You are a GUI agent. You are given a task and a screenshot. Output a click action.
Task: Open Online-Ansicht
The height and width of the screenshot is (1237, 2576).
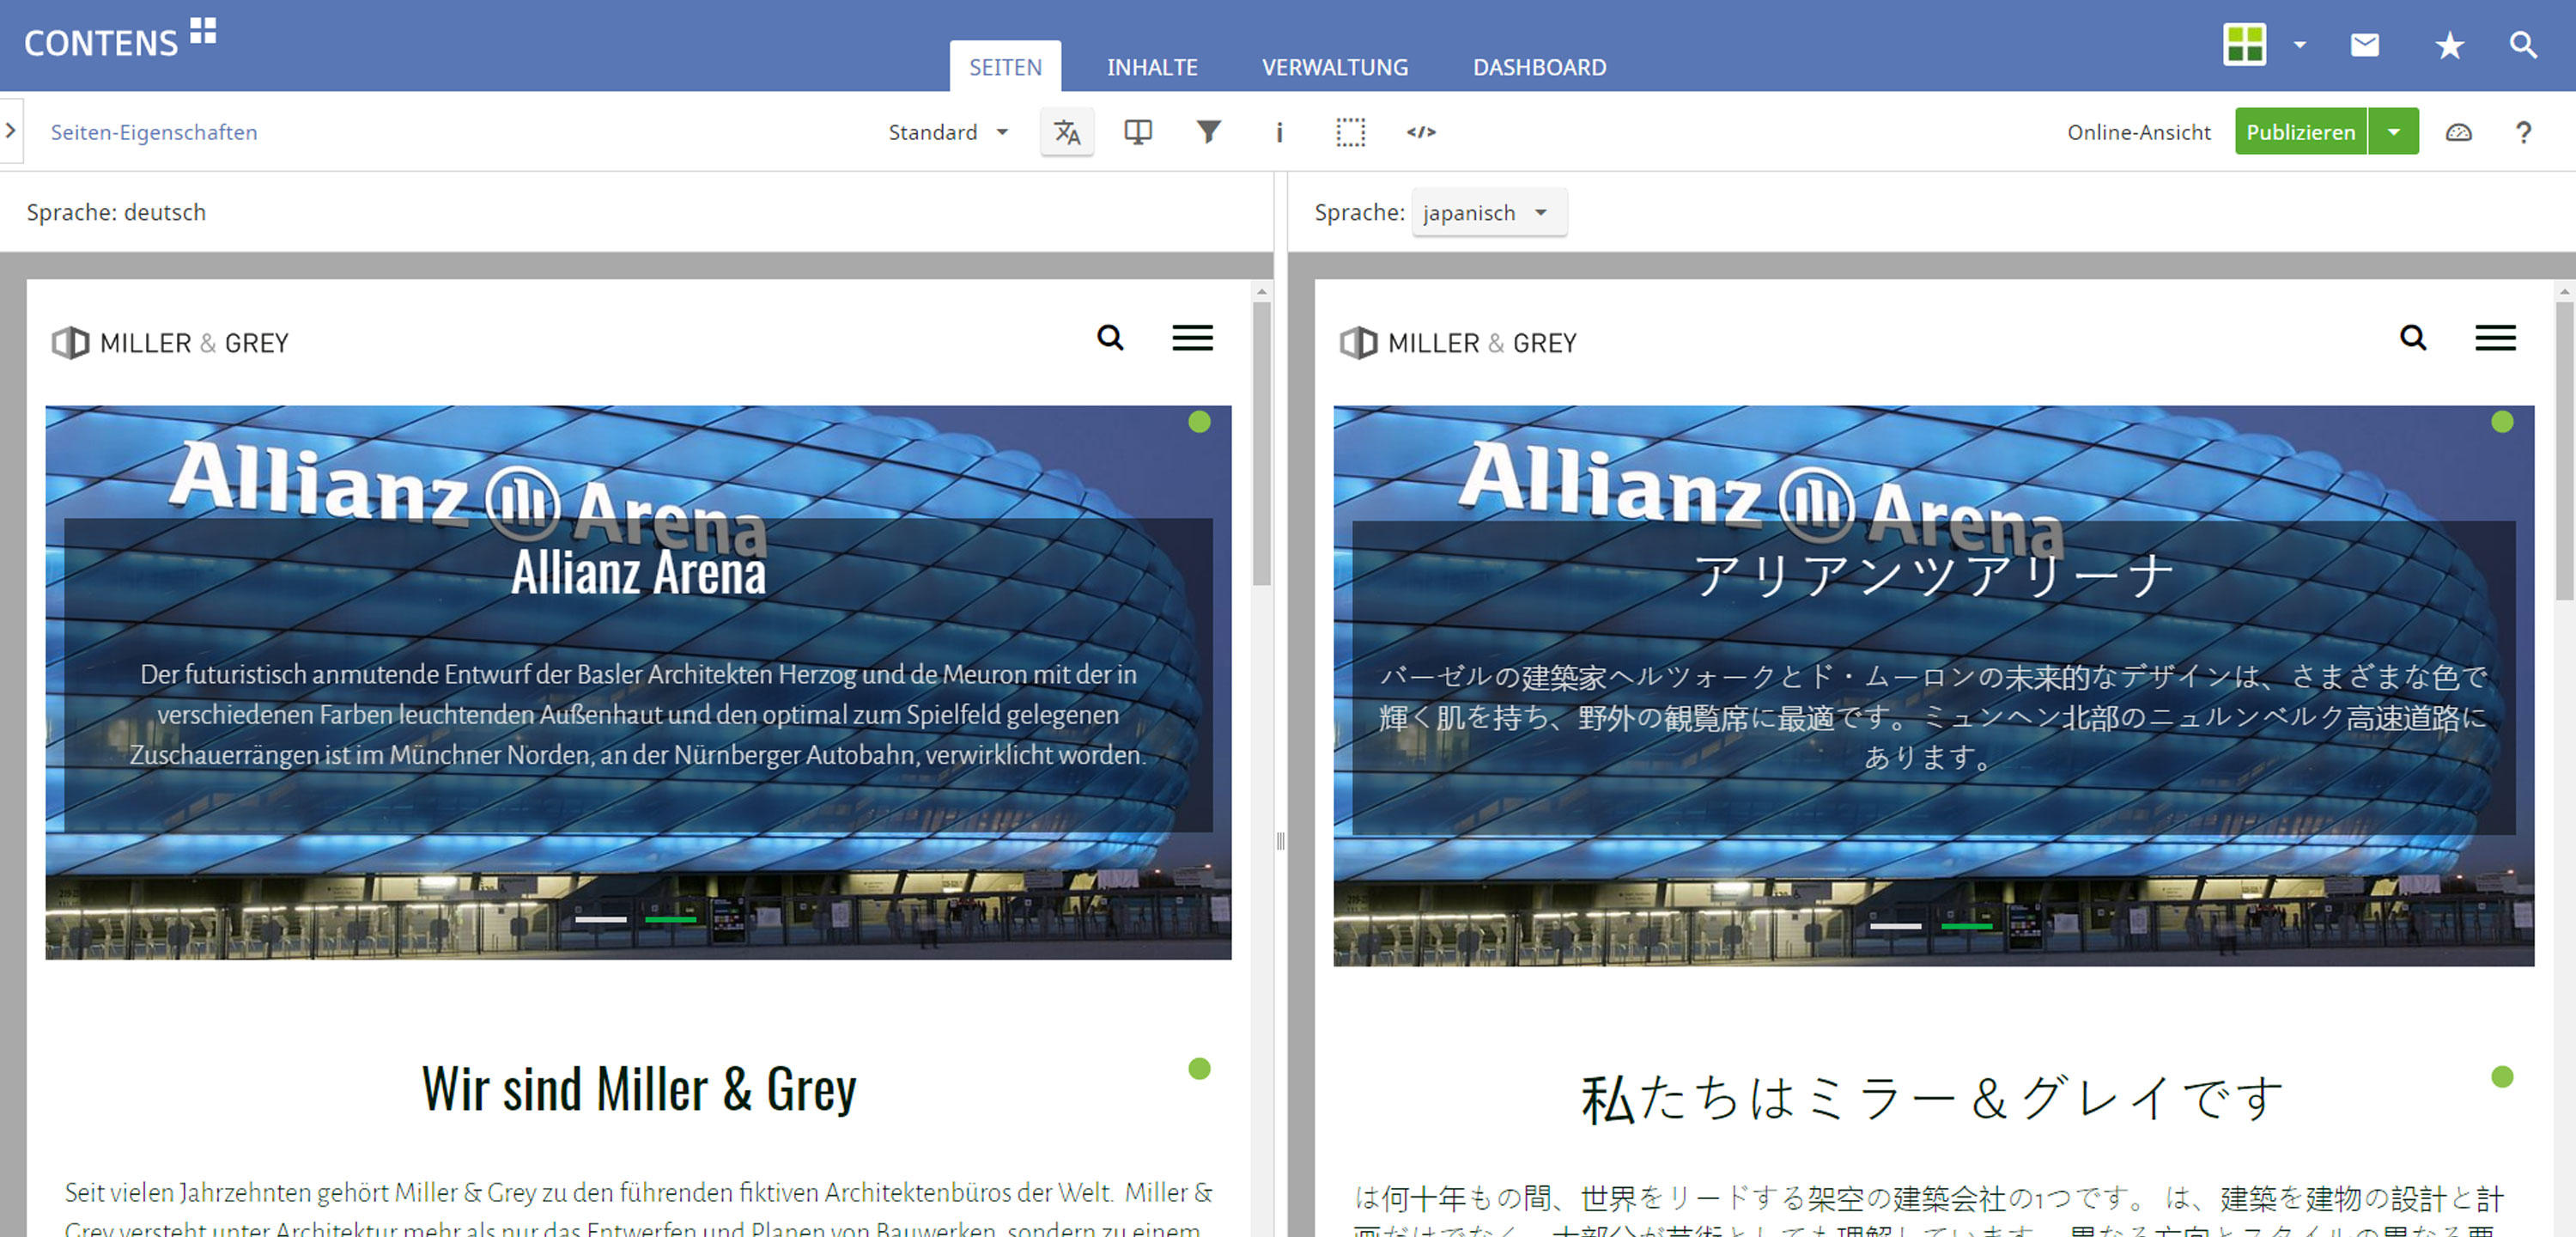coord(2139,131)
